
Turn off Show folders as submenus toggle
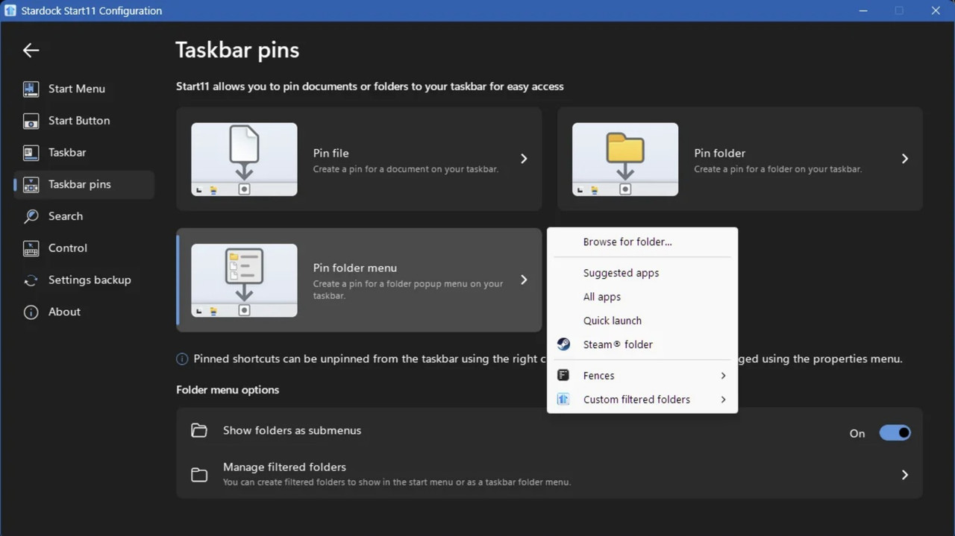click(x=895, y=433)
